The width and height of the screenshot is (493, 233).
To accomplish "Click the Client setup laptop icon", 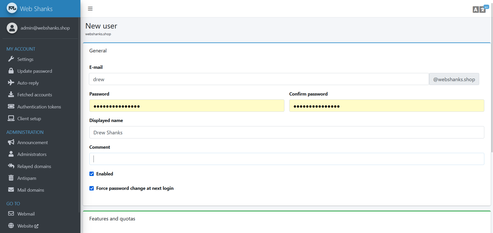I will coord(11,118).
